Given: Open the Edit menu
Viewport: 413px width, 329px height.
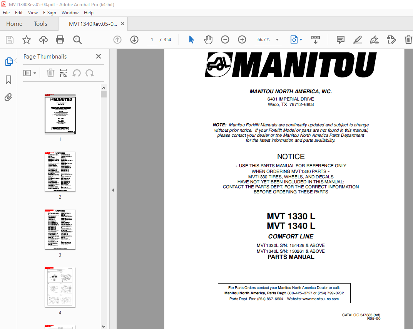Looking at the screenshot, I should pos(19,13).
